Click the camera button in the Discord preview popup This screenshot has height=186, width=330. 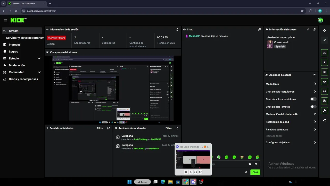[186, 172]
